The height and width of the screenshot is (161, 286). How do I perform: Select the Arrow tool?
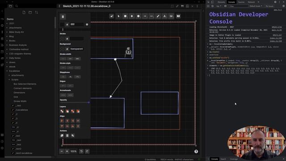pos(145,16)
